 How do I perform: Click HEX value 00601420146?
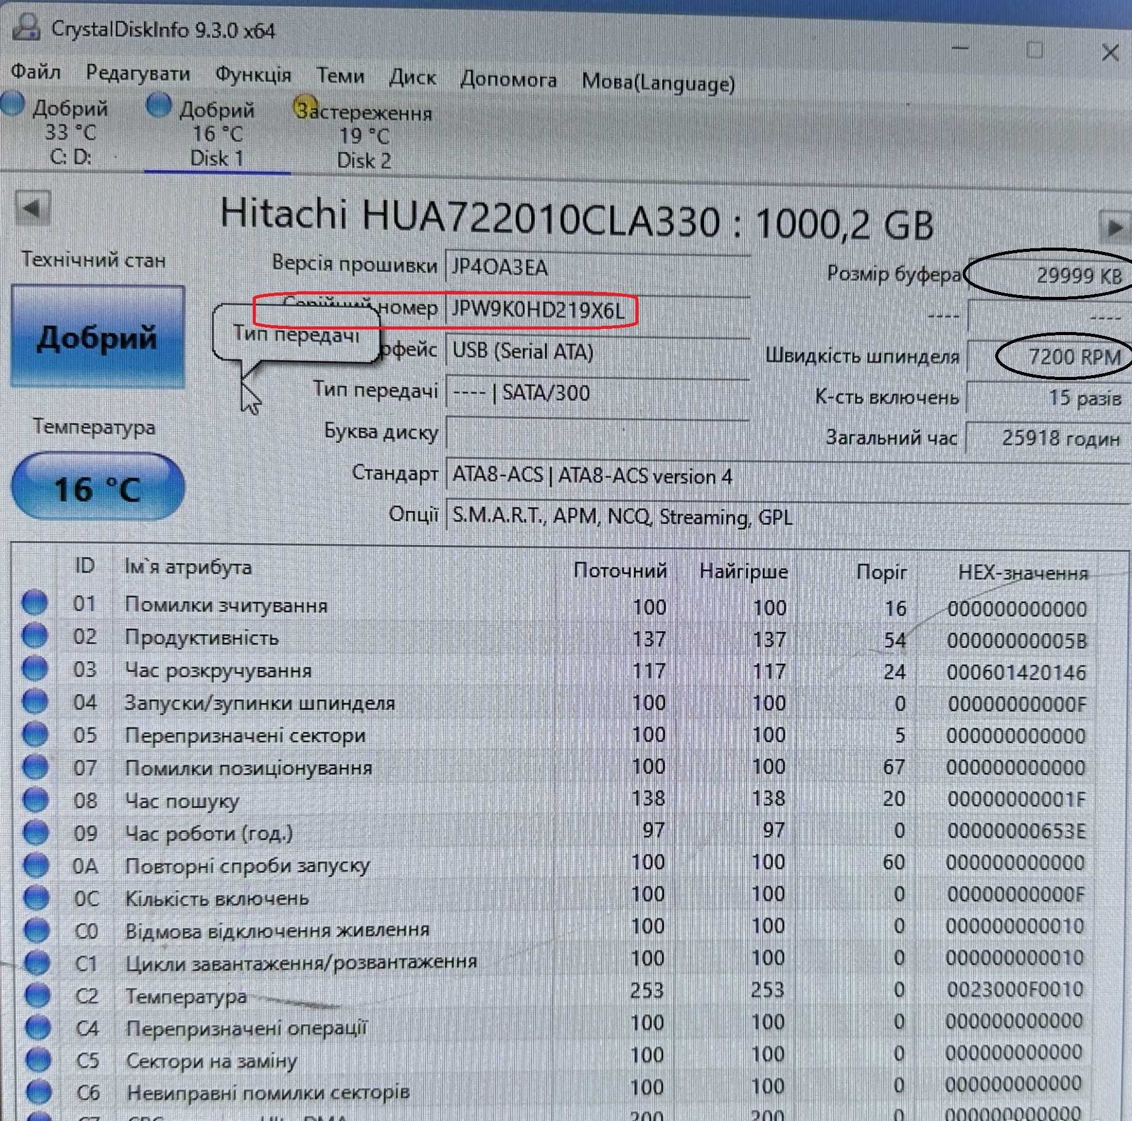click(x=1016, y=672)
